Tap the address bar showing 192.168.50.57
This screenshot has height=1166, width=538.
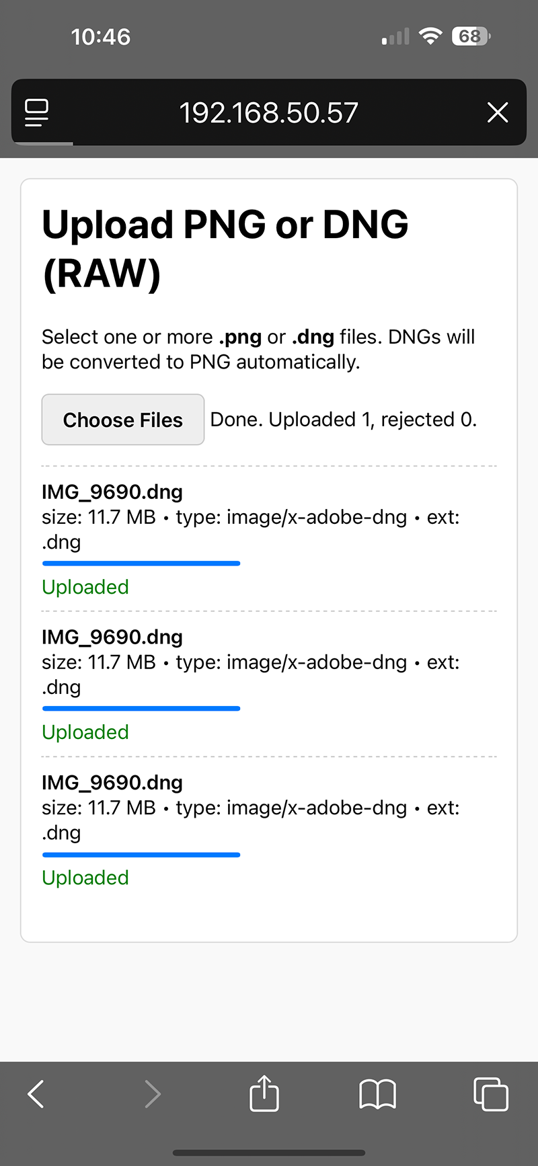(x=269, y=112)
